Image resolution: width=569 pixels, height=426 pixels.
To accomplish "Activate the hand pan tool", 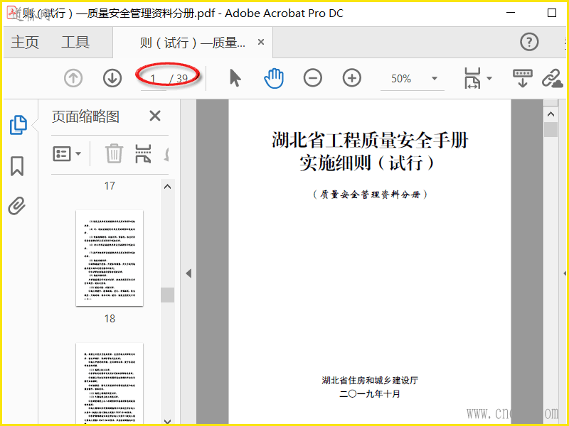I will [274, 78].
